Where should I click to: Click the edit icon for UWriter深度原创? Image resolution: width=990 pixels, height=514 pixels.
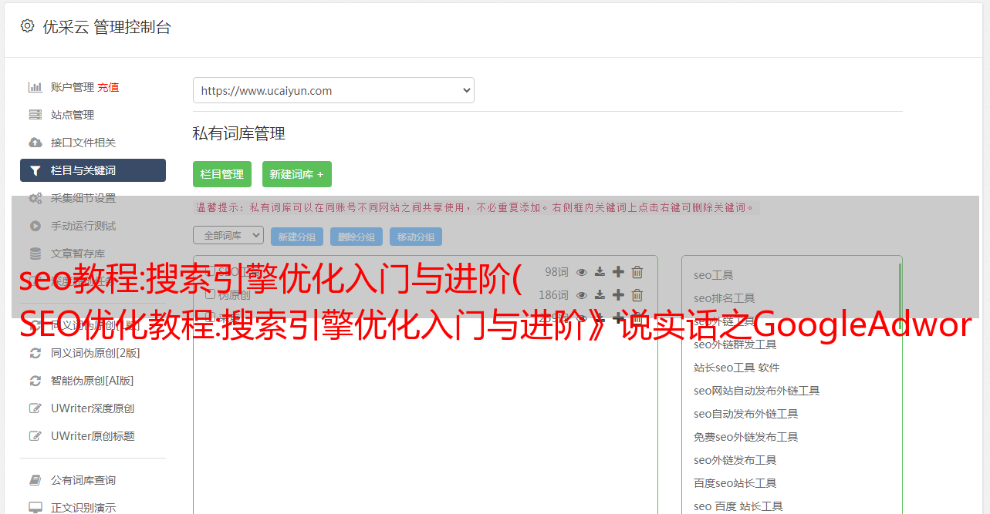pos(35,408)
